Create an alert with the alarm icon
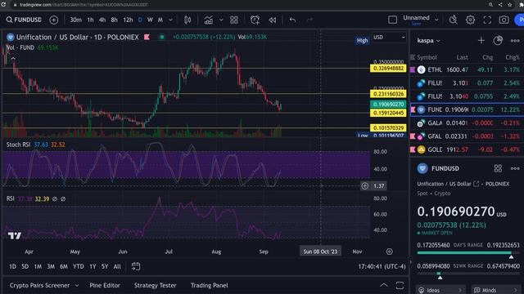 pos(255,20)
